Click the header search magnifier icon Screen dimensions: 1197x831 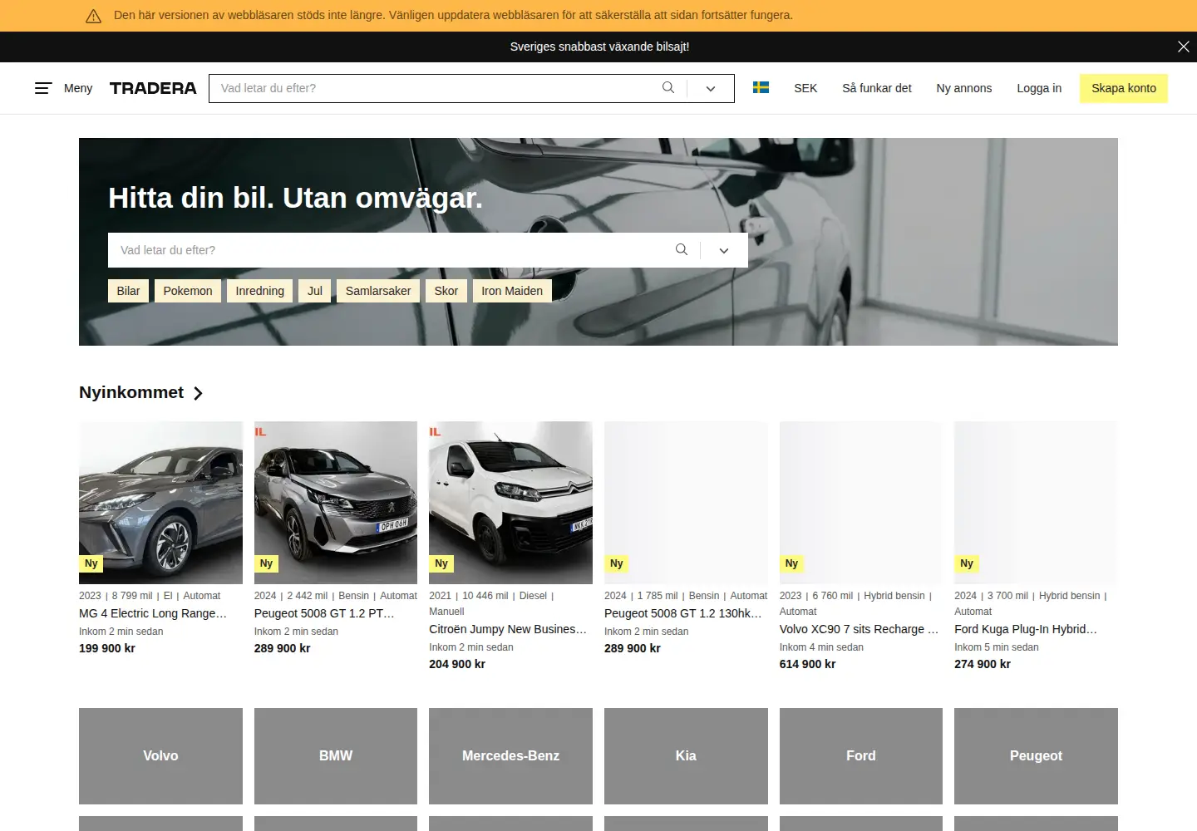click(668, 88)
